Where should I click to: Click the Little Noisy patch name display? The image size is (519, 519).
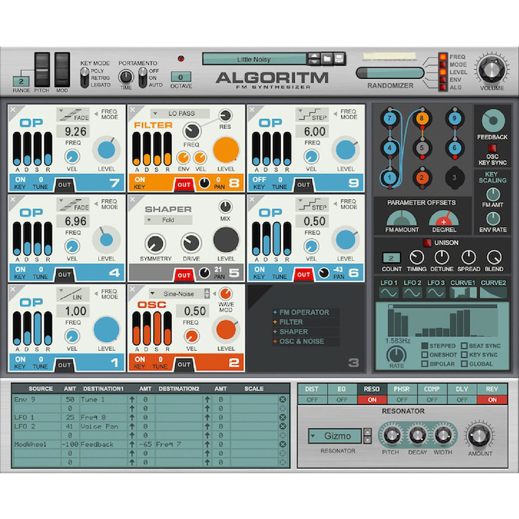point(254,60)
